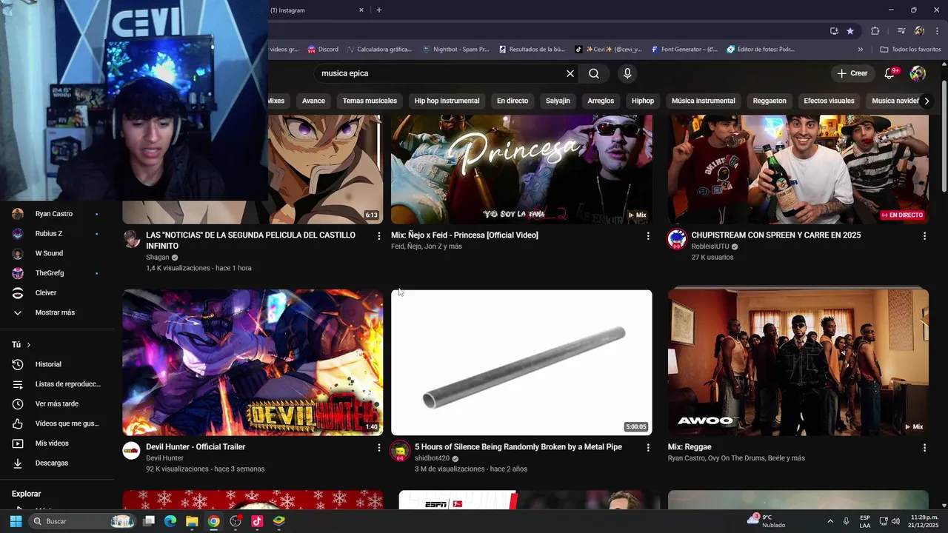Open Historial in the sidebar
Image resolution: width=948 pixels, height=533 pixels.
[x=48, y=364]
